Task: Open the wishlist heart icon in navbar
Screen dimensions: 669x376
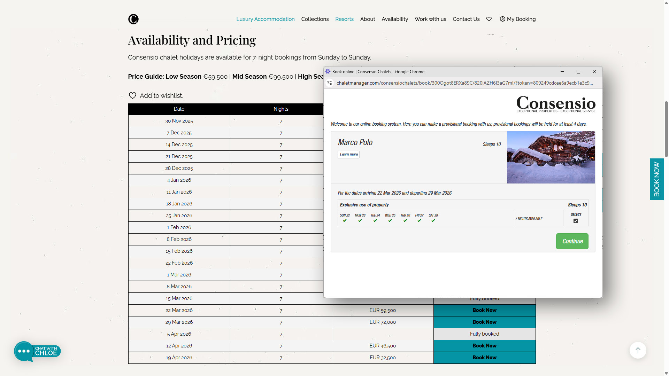Action: click(x=489, y=19)
